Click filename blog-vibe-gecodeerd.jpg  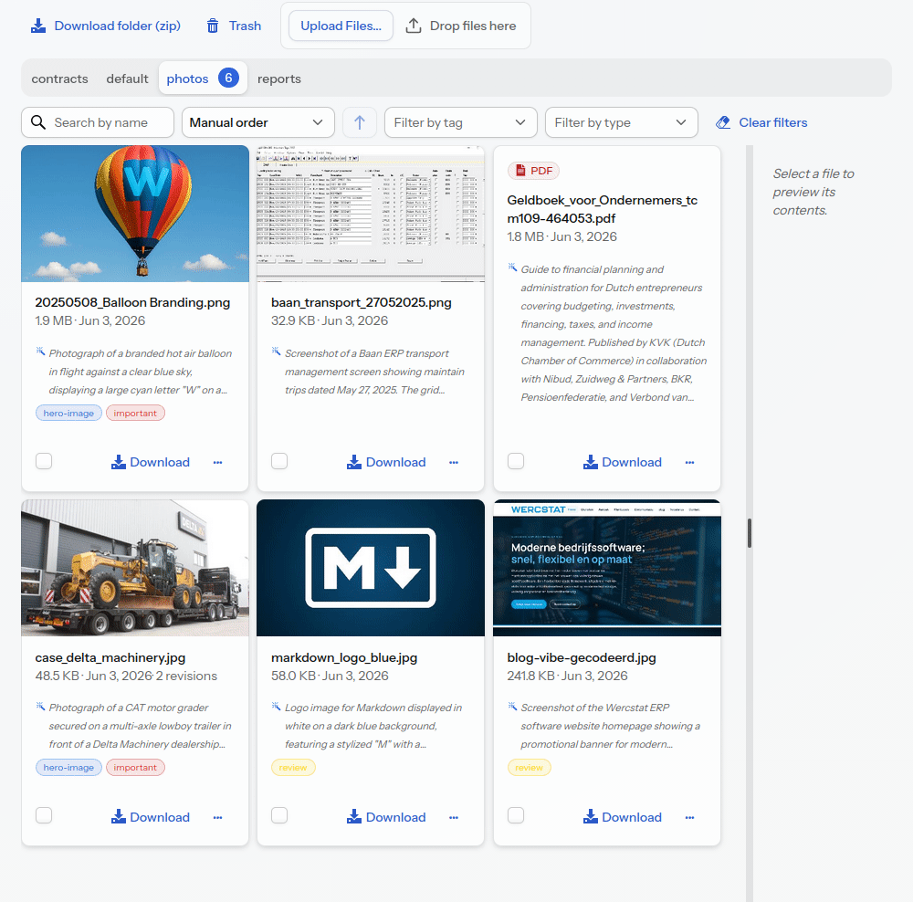(x=581, y=657)
